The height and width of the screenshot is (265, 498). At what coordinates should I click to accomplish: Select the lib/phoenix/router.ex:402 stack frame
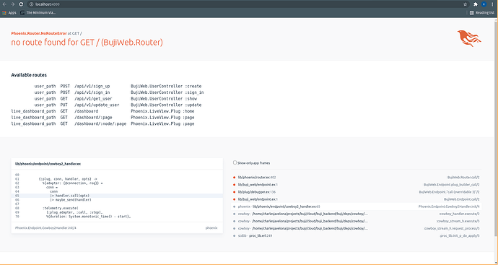point(356,178)
